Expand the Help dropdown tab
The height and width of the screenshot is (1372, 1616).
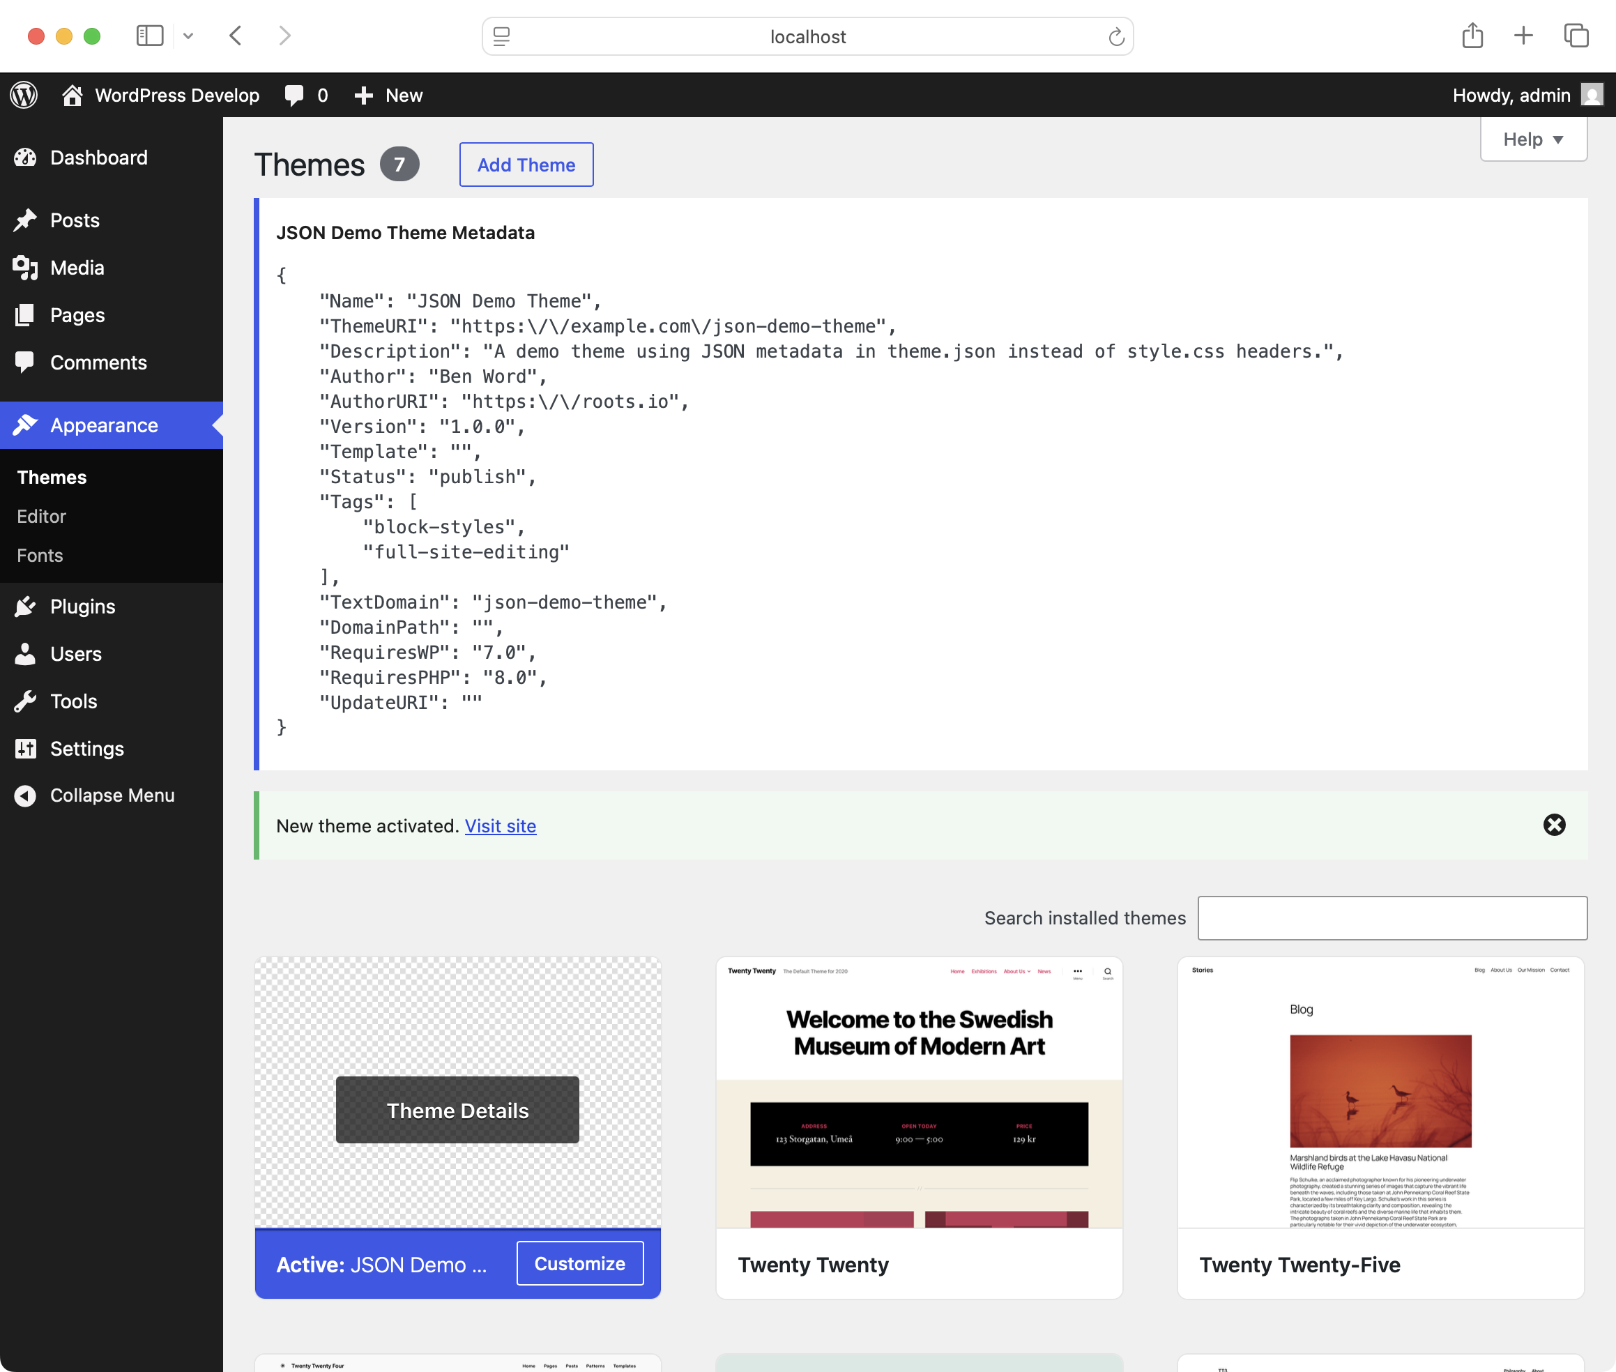(x=1533, y=140)
